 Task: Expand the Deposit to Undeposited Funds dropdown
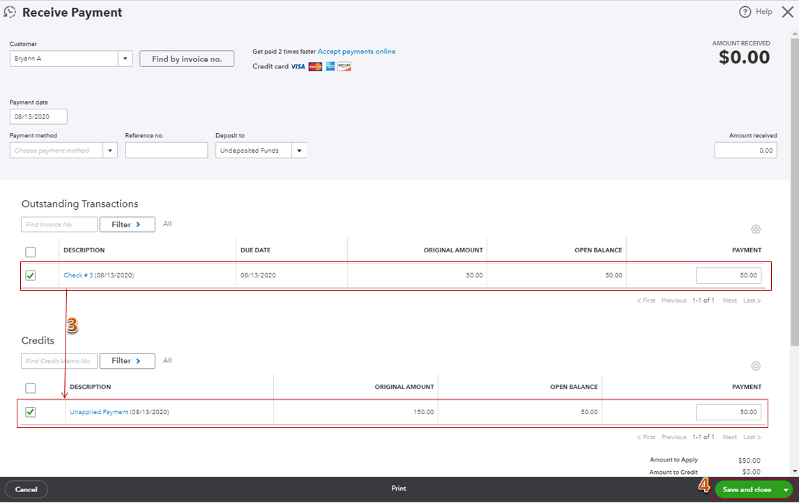[x=299, y=151]
